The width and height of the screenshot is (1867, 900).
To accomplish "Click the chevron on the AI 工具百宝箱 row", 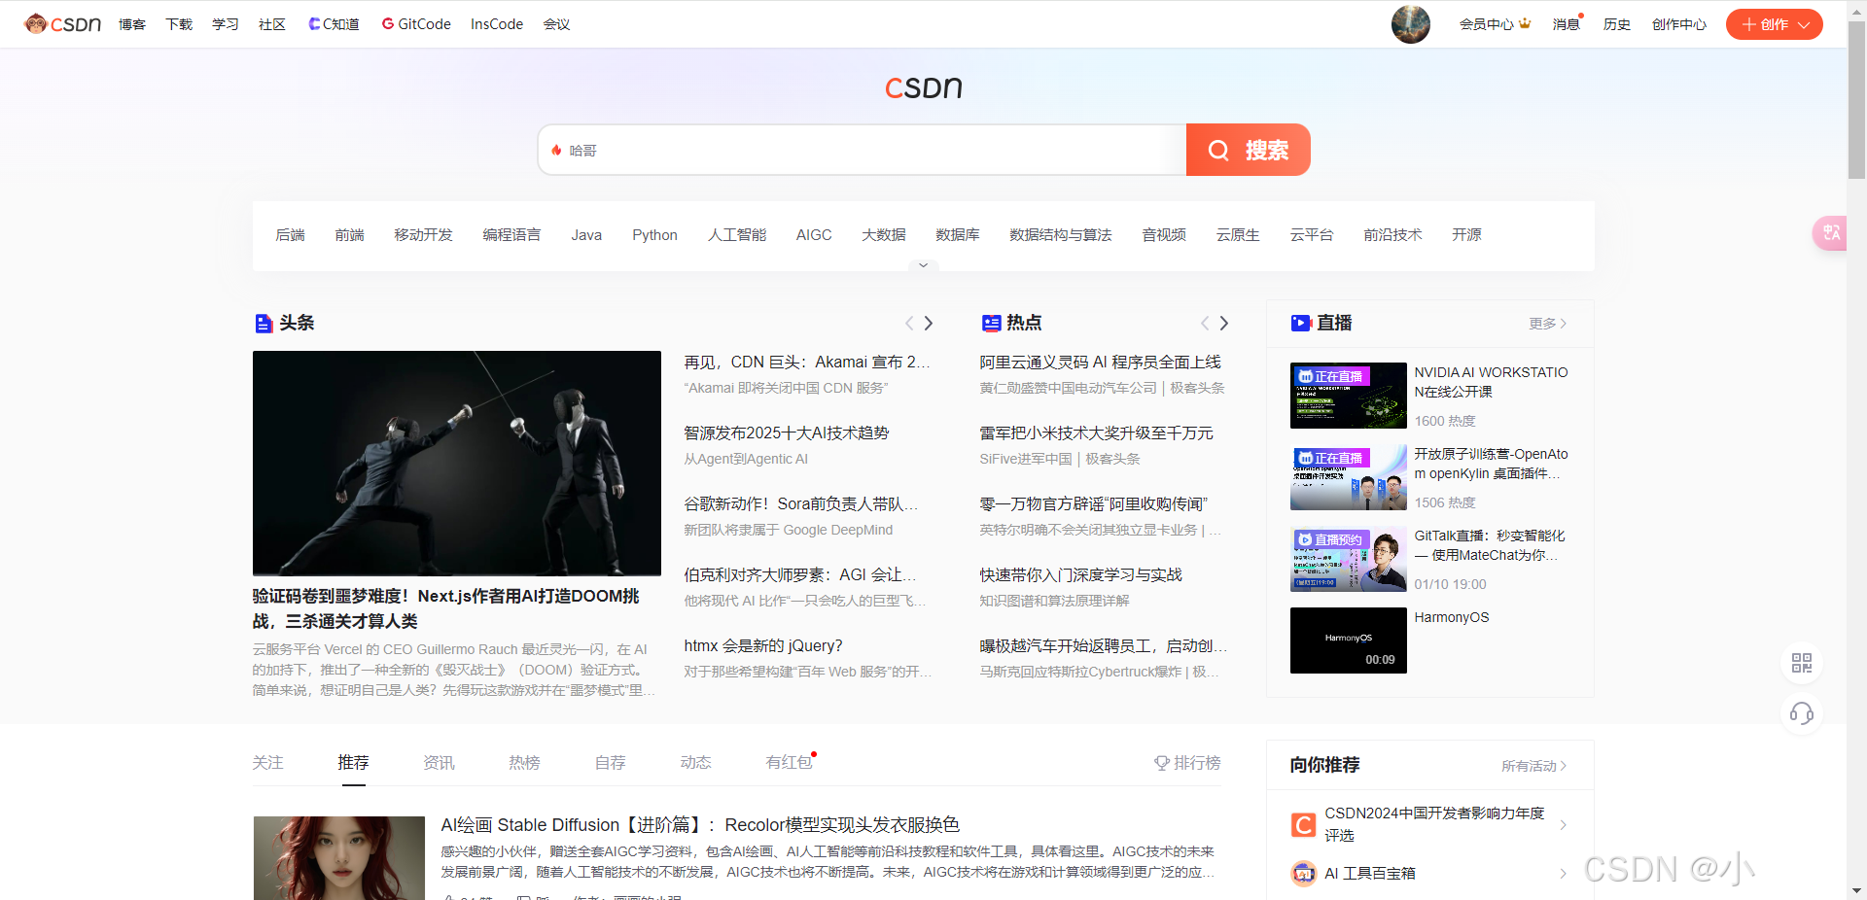I will [1563, 873].
